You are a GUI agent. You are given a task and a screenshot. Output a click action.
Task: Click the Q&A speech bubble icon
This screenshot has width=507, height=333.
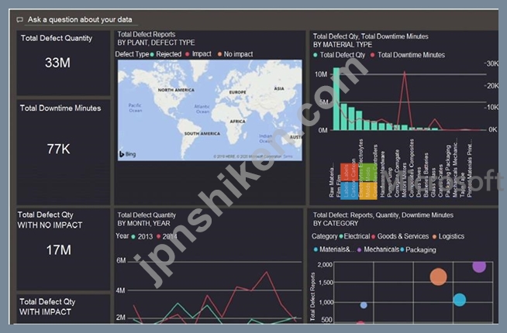pos(19,20)
